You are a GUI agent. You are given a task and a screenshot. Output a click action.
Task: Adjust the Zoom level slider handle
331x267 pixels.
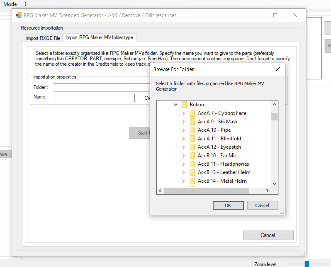point(307,264)
